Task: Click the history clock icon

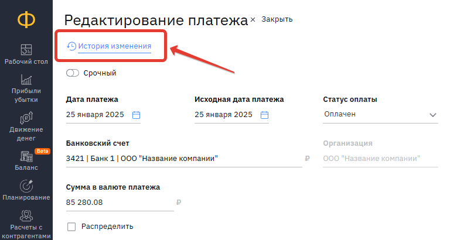Action: pos(71,46)
